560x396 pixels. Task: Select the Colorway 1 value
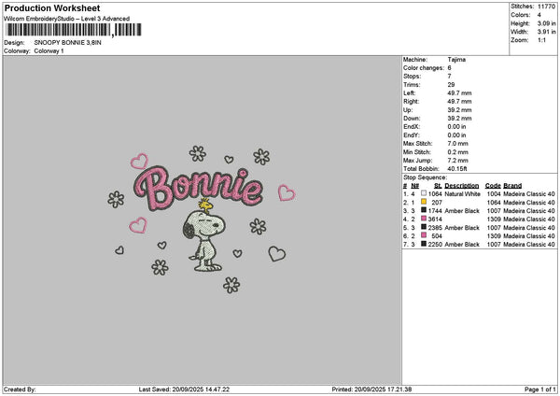tap(49, 51)
